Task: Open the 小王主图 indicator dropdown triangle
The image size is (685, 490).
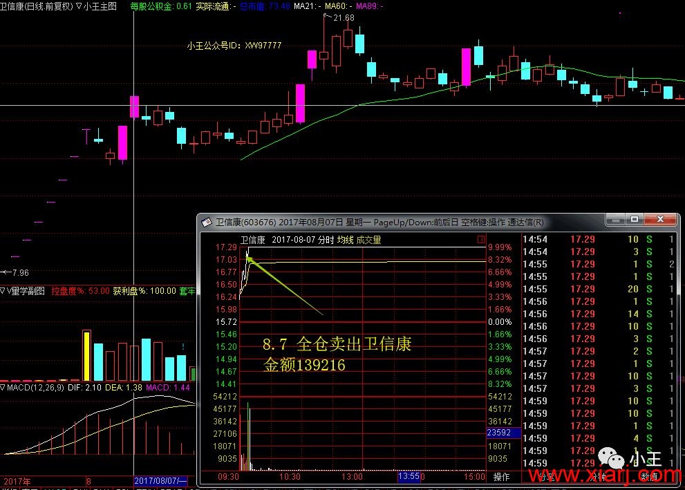Action: (79, 6)
